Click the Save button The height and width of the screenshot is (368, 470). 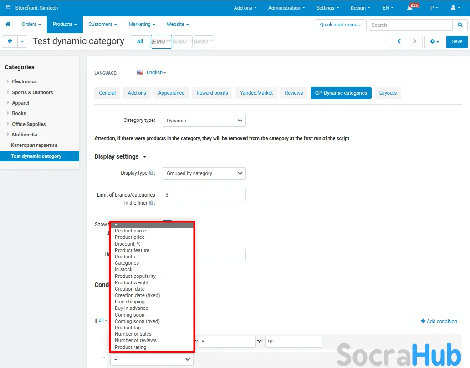click(x=457, y=41)
